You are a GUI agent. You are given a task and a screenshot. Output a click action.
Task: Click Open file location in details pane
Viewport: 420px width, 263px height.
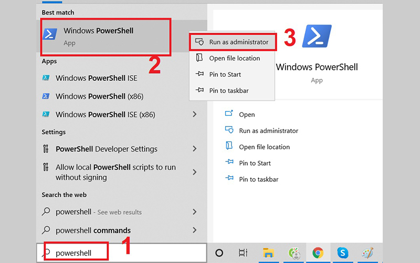pyautogui.click(x=264, y=147)
